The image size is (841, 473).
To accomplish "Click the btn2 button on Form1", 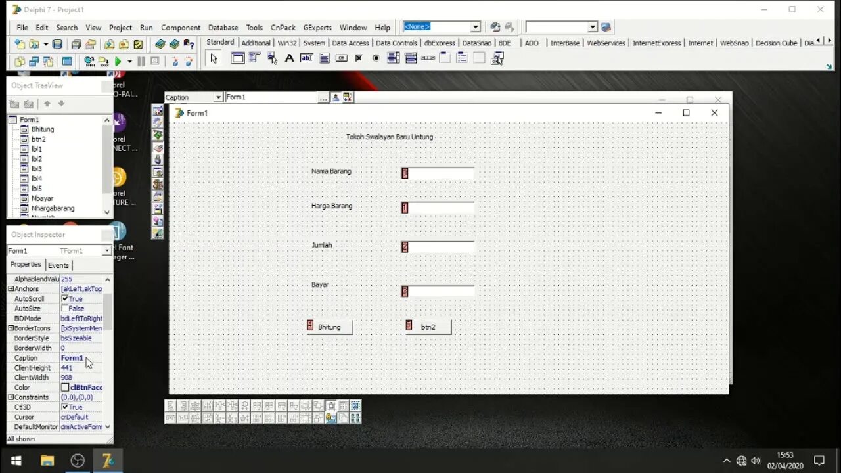I will (428, 327).
